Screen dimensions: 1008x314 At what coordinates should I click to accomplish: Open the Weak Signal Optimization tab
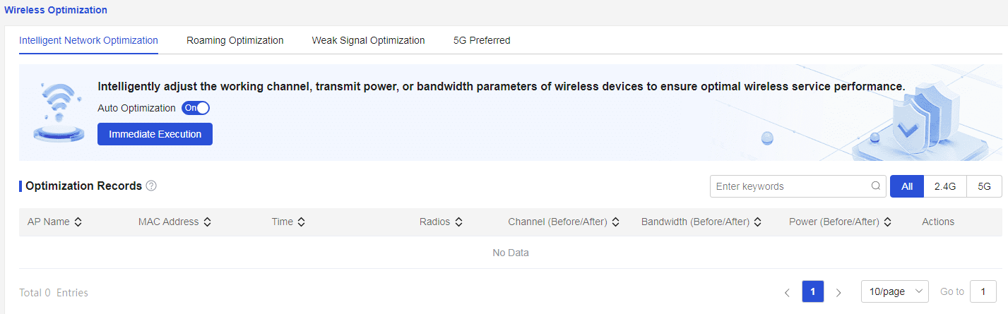point(368,40)
